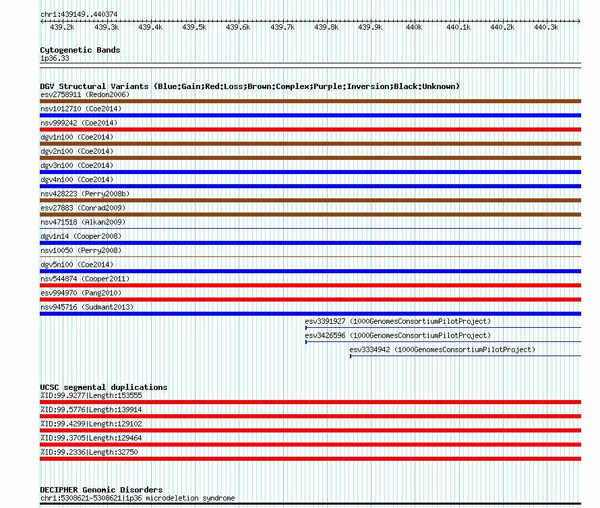
Task: Click the dgv4n100 (Coe2014) label
Action: pyautogui.click(x=77, y=179)
